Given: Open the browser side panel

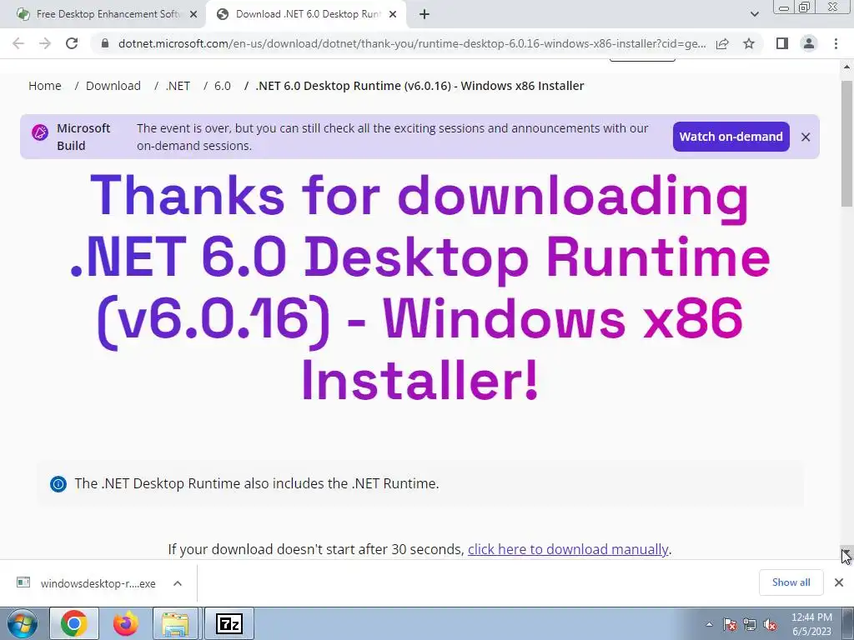Looking at the screenshot, I should click(x=782, y=43).
